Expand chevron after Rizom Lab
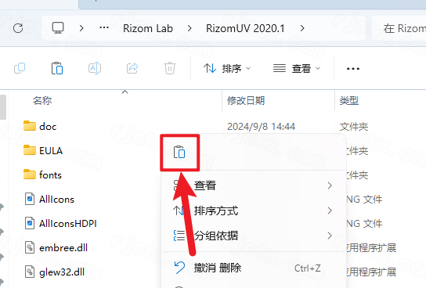Screen dimensions: 426x288 tap(190, 28)
